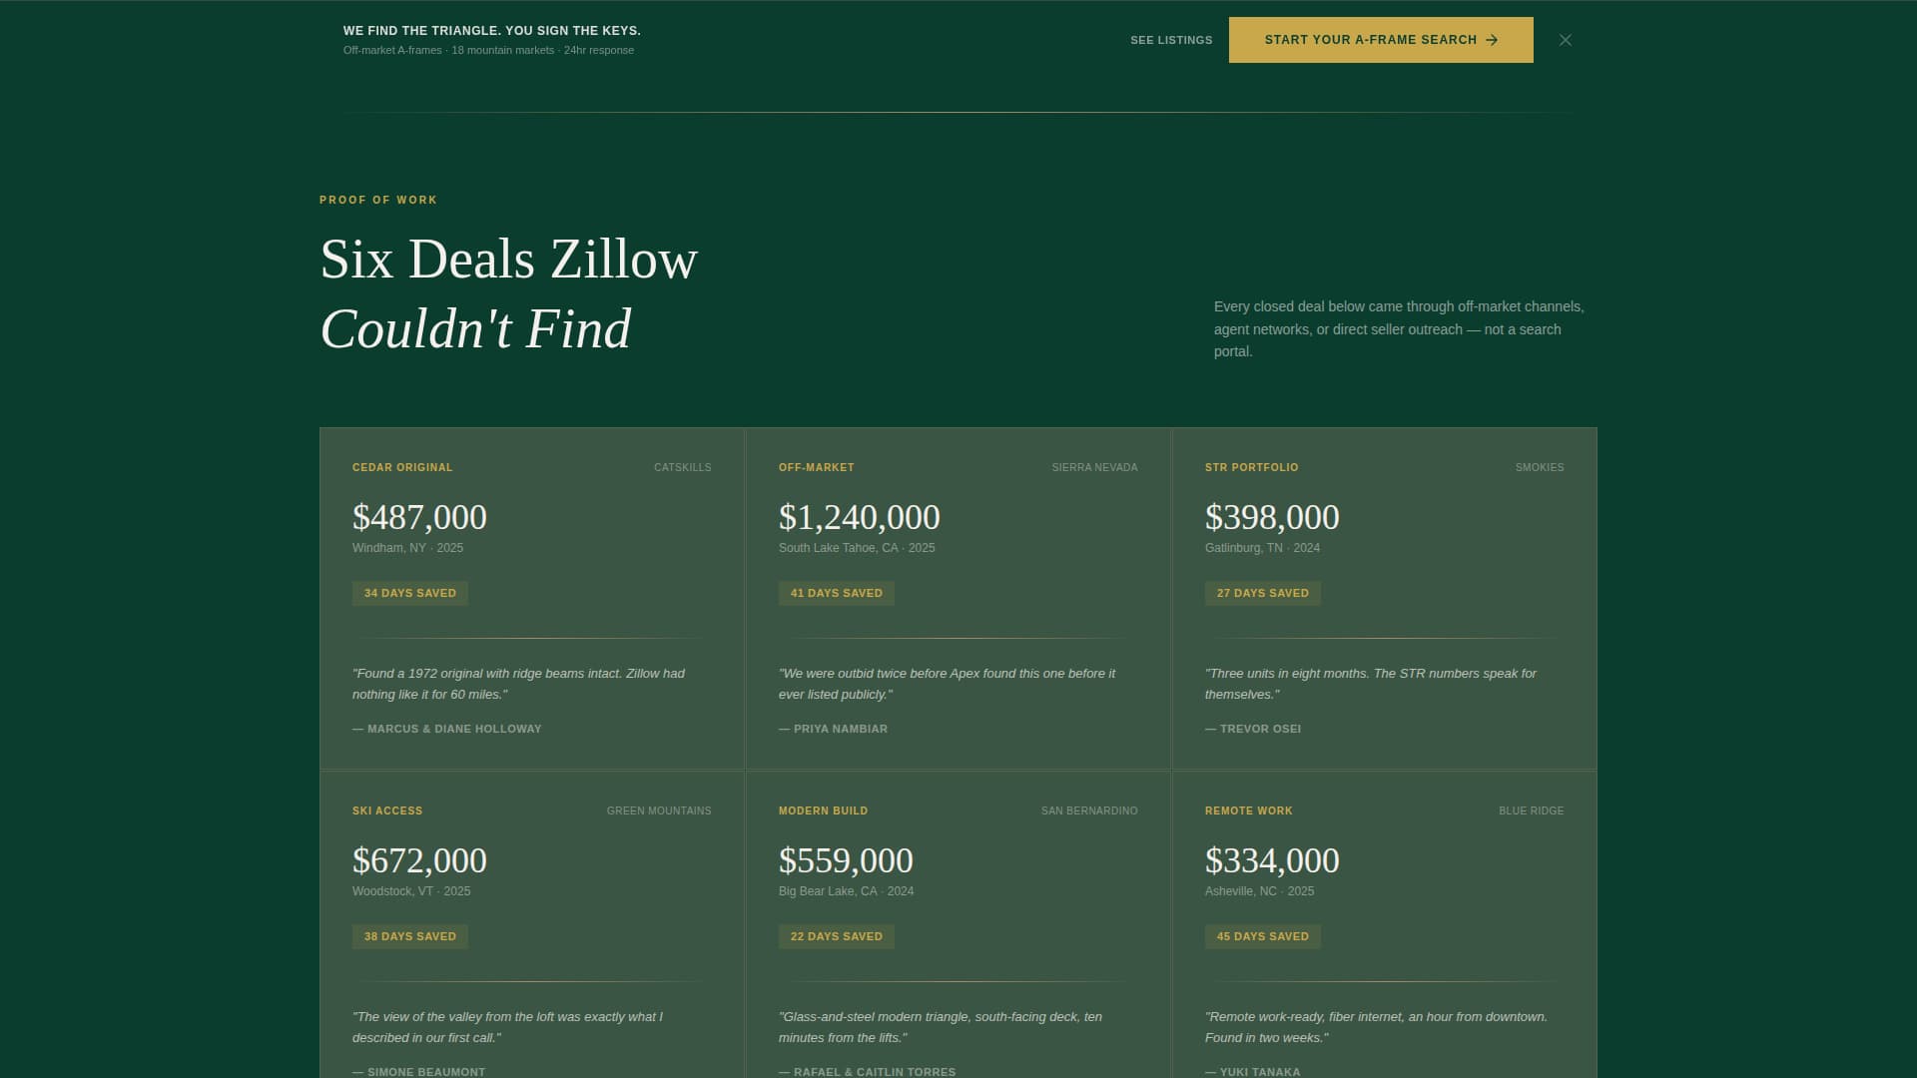Dismiss the banner with the X icon
The height and width of the screenshot is (1078, 1917).
[1565, 40]
